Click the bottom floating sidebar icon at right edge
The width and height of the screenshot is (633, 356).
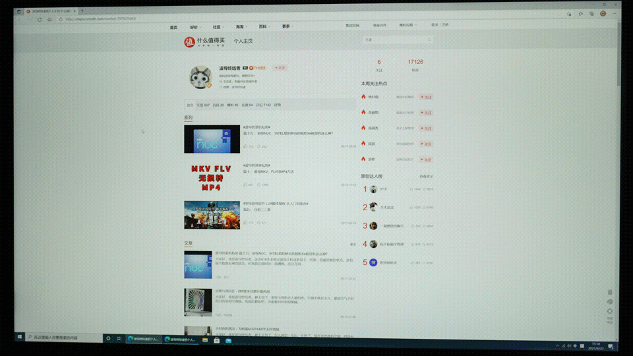pyautogui.click(x=610, y=311)
